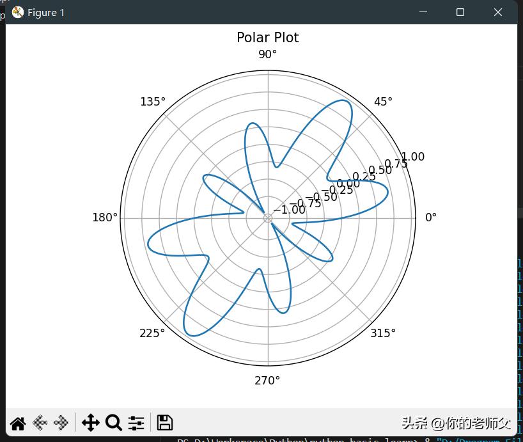The width and height of the screenshot is (523, 442).
Task: Click the matplotlib logo in the title bar
Action: [17, 12]
